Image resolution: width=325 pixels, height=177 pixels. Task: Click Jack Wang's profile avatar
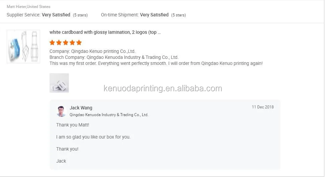(x=61, y=111)
